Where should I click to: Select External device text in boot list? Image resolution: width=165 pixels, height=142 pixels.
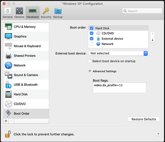pos(112,39)
